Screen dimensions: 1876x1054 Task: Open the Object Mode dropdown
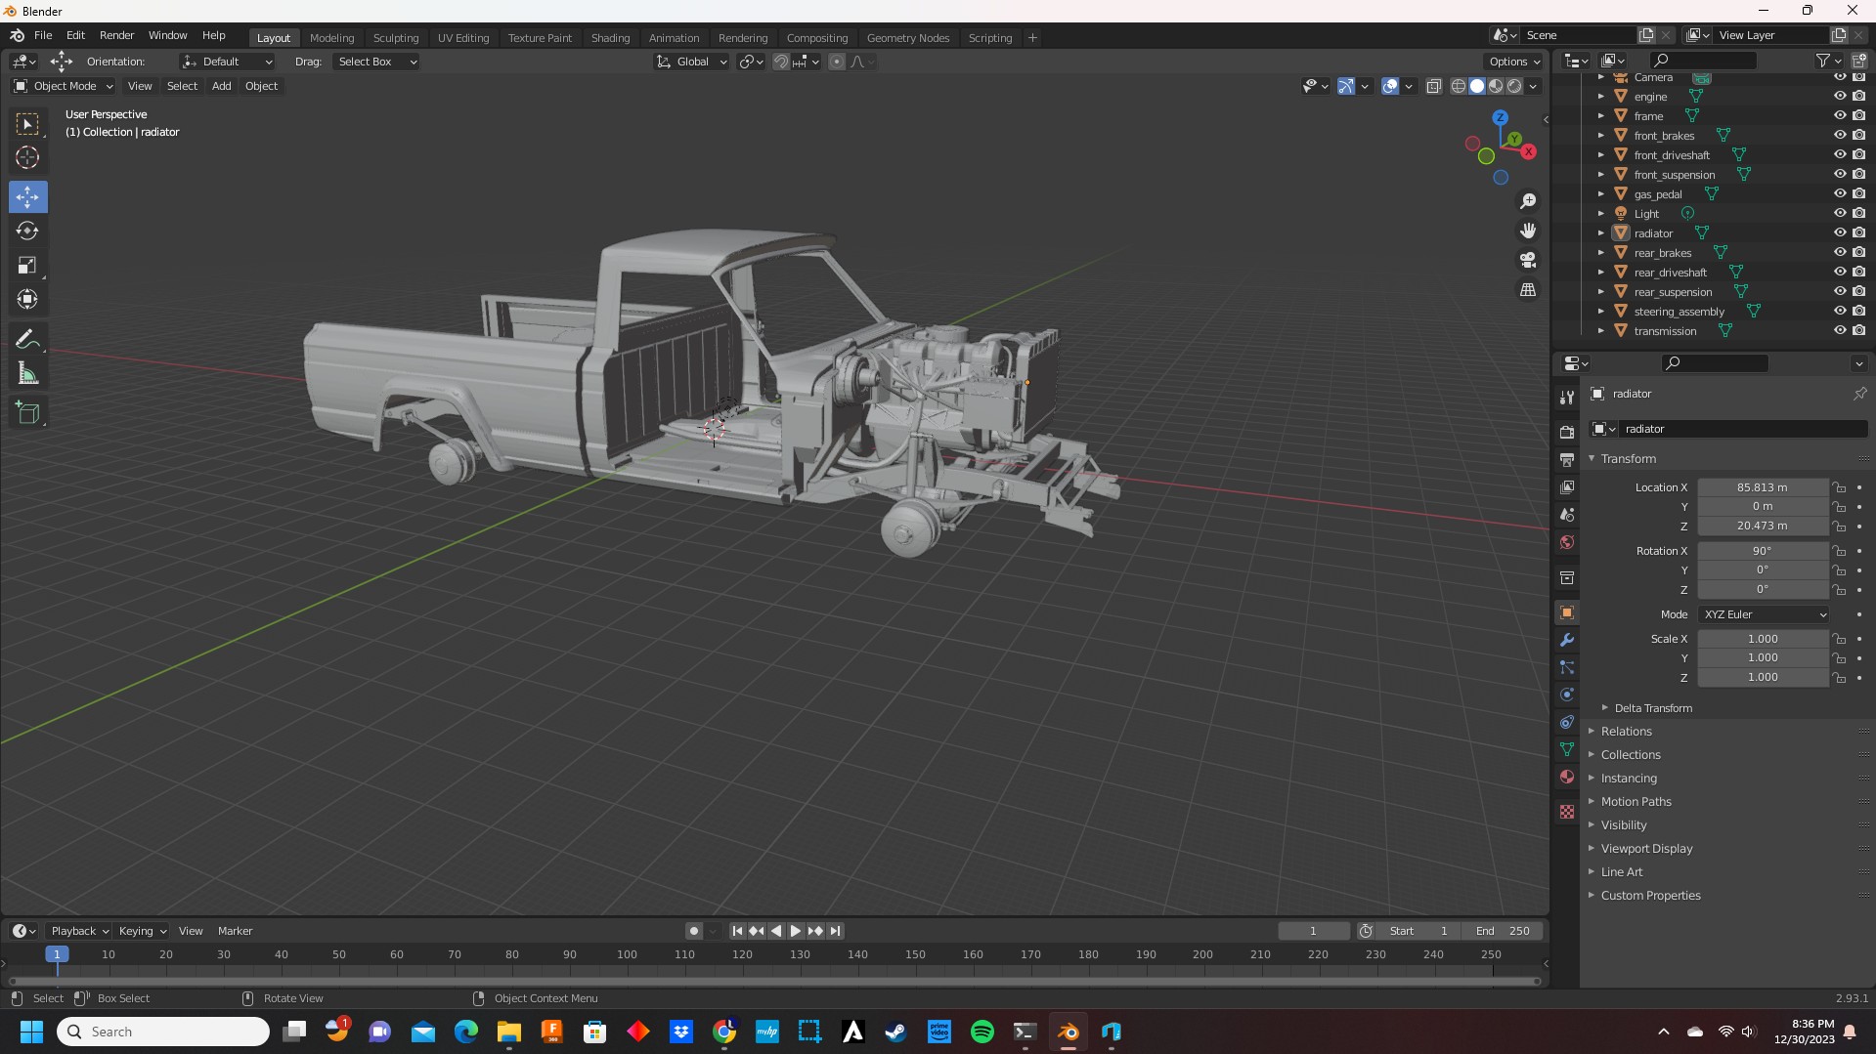64,86
